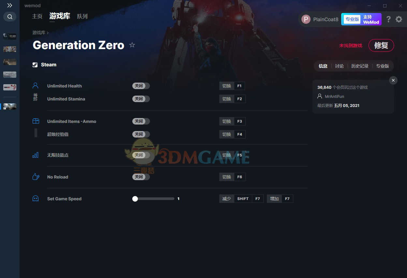Close the info panel with the X
407x278 pixels.
[393, 80]
